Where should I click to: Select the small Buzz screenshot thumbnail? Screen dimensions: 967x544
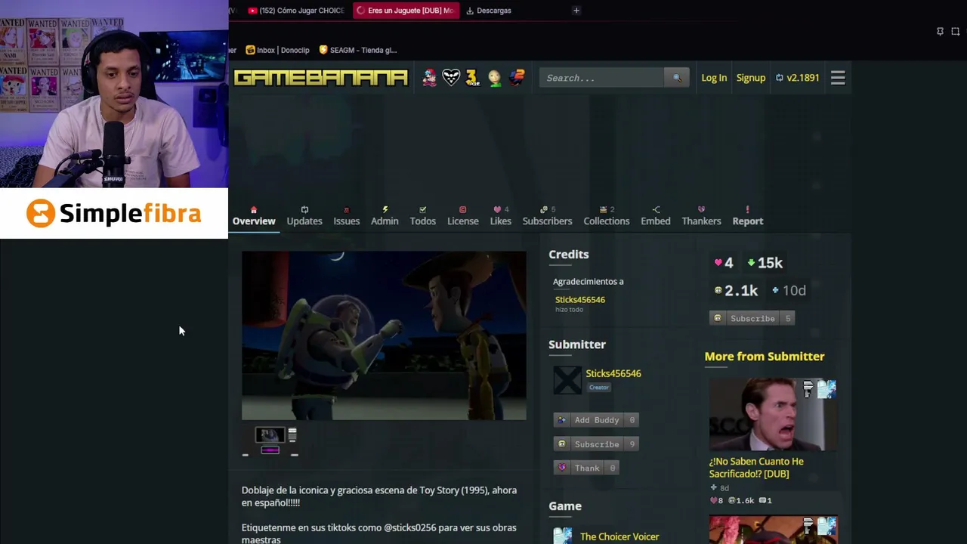270,434
